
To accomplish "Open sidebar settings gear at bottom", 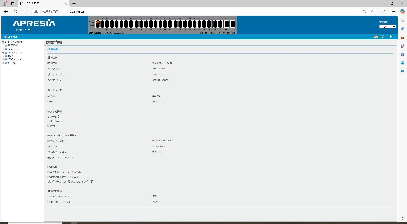I will tap(402, 217).
